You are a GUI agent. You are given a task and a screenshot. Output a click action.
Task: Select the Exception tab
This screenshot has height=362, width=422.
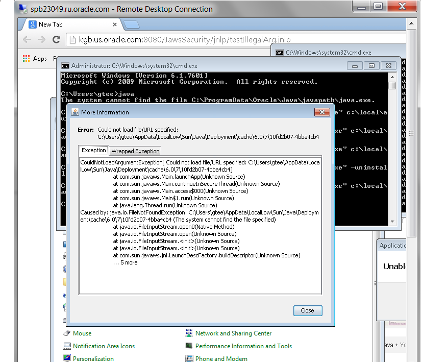coord(93,150)
